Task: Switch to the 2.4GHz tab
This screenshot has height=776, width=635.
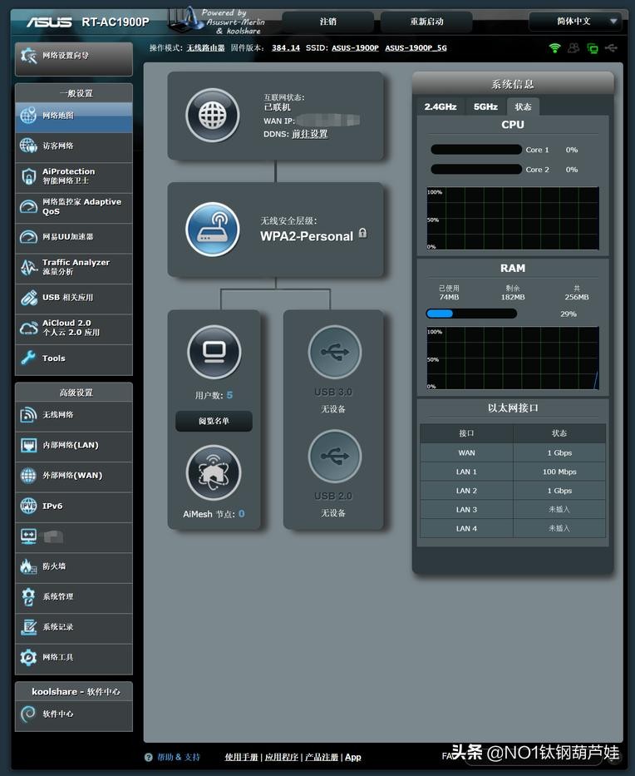Action: [x=441, y=107]
